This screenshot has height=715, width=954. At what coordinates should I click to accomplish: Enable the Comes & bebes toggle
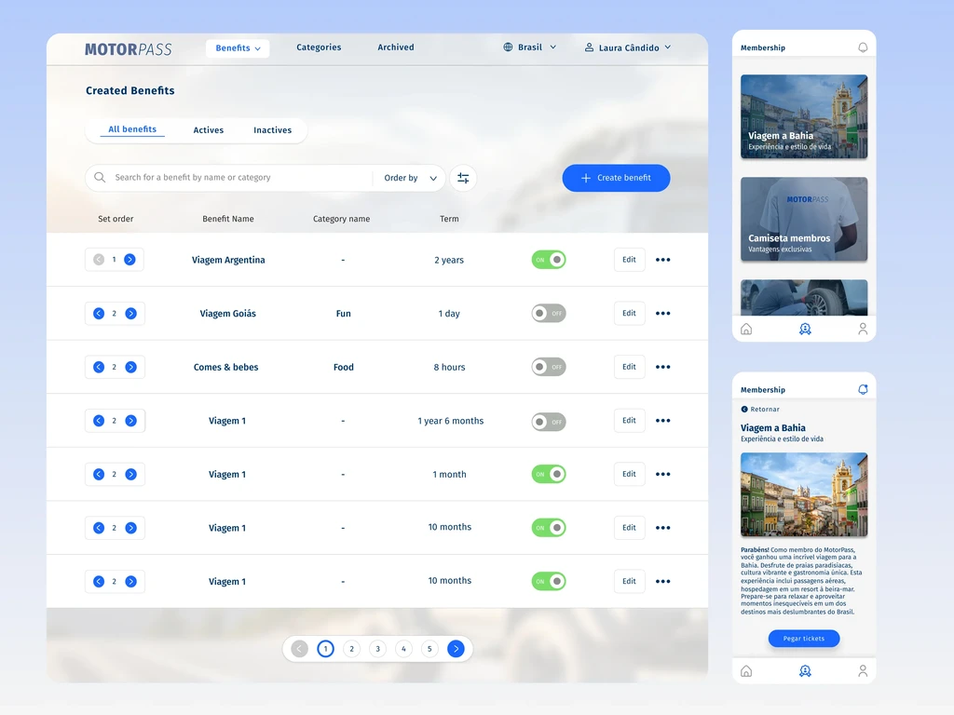tap(548, 367)
